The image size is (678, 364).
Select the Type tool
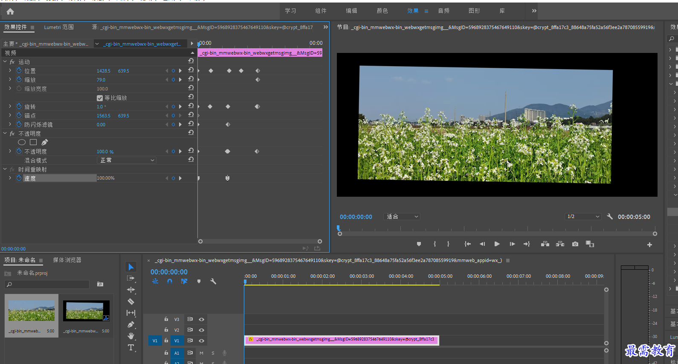click(x=131, y=347)
